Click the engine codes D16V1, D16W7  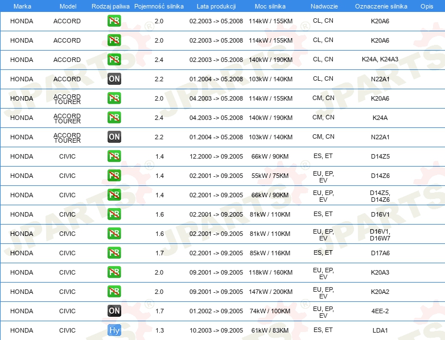point(380,235)
